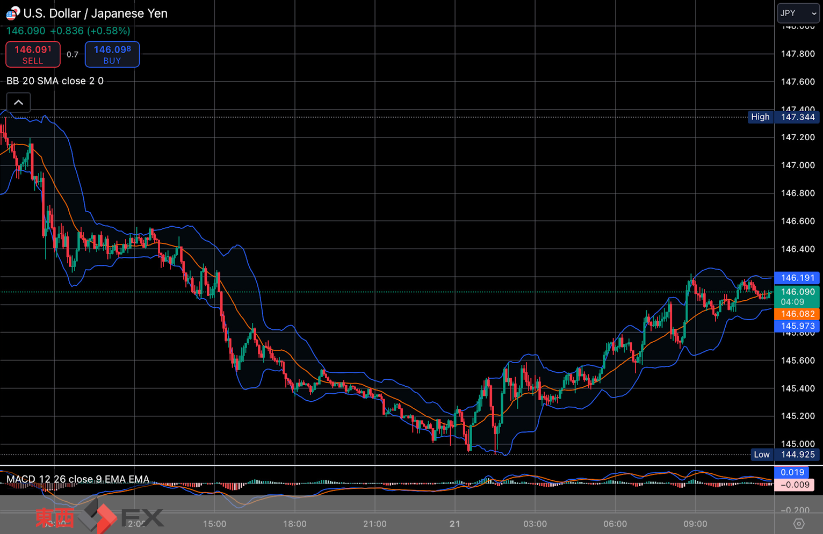Image resolution: width=823 pixels, height=534 pixels.
Task: Click the red SELL 146.091 button
Action: pyautogui.click(x=33, y=54)
